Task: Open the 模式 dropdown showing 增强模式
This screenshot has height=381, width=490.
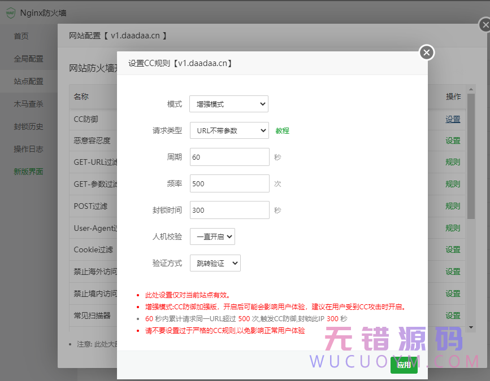Action: [x=228, y=104]
